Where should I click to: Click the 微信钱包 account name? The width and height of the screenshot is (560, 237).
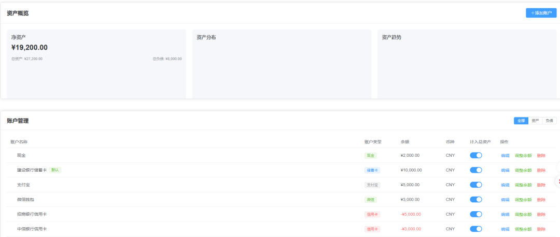[26, 200]
